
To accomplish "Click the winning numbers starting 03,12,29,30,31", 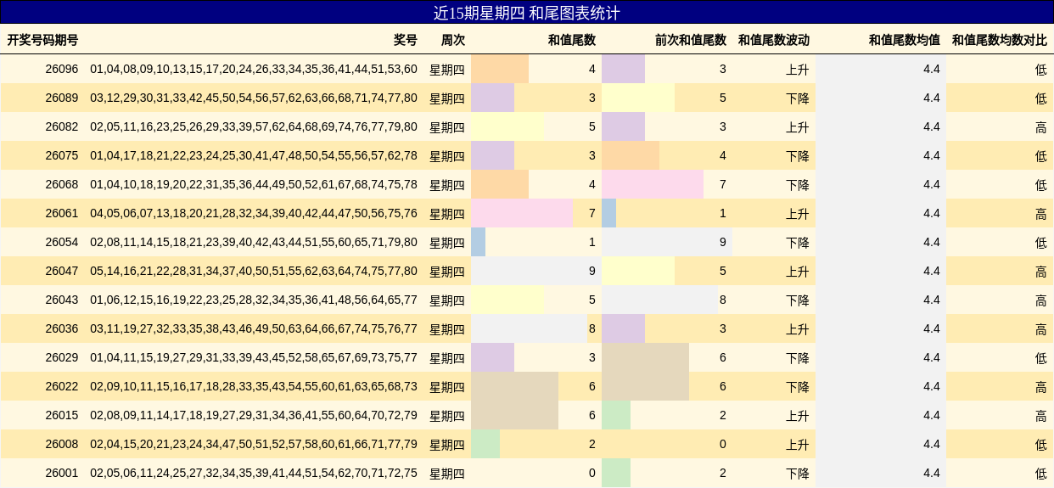I will point(254,98).
